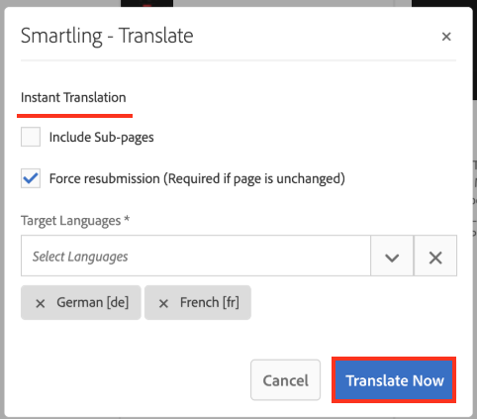This screenshot has width=477, height=419.
Task: Select the French [fr] tag label
Action: coord(210,302)
